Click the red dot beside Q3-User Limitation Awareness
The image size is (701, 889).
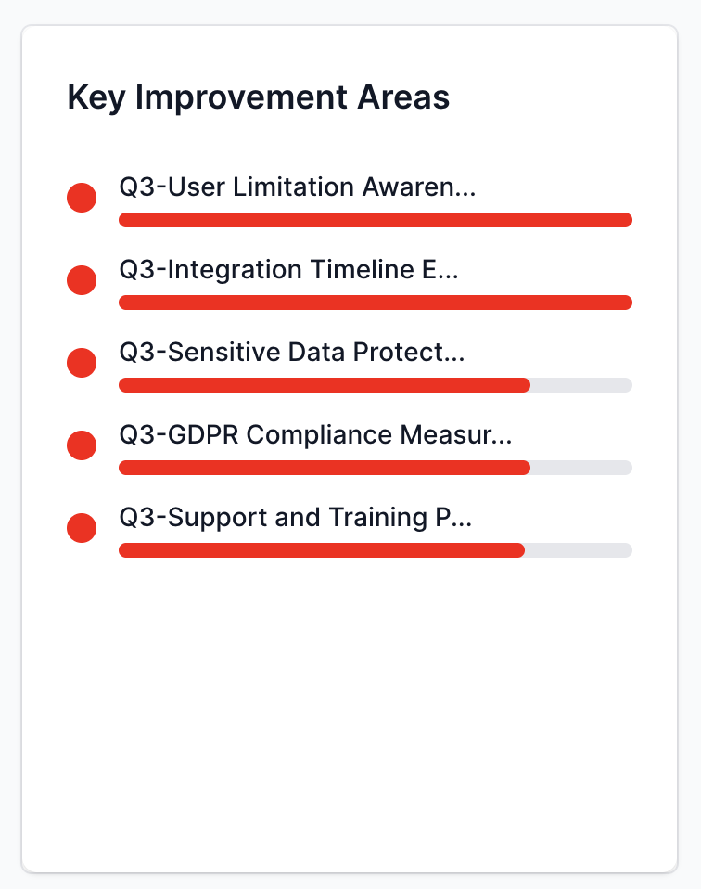click(x=82, y=198)
